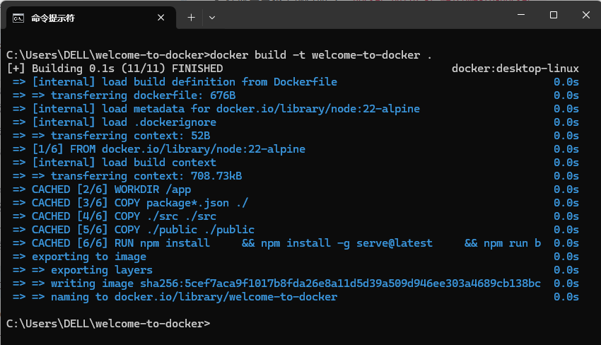Screen dimensions: 601x345
Task: Select the 命令提示符 tab
Action: click(91, 18)
